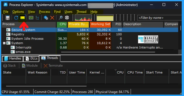Select the Find Window's Process crosshair target
184x96 pixels.
click(x=67, y=18)
